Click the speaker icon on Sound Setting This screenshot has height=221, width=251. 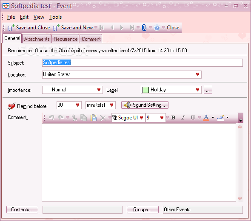(x=128, y=105)
